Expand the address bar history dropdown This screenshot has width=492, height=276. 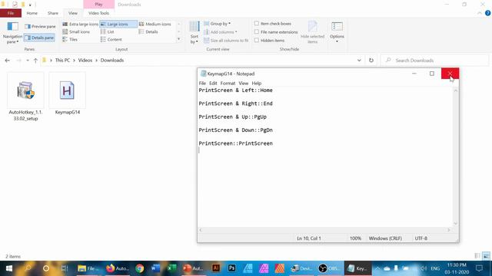pos(359,61)
